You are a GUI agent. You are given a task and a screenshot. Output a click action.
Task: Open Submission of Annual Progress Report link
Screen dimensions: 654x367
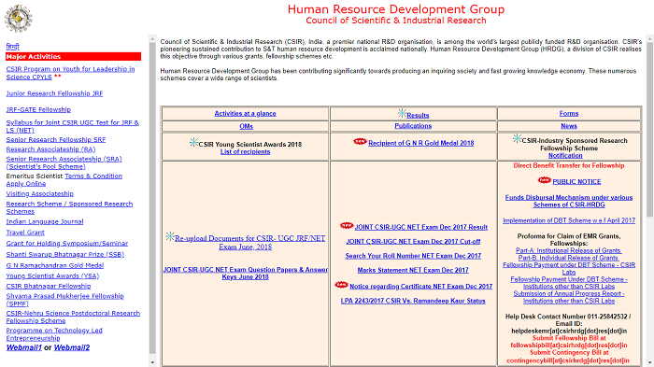569,297
